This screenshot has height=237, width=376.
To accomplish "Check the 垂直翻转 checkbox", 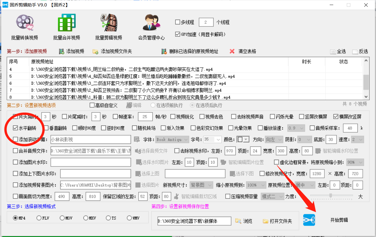I will [x=46, y=128].
